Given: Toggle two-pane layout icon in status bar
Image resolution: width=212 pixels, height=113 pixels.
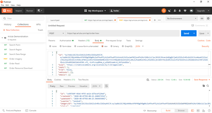Looking at the screenshot, I should click(x=198, y=111).
